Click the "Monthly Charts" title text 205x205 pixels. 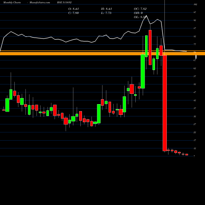(12, 2)
